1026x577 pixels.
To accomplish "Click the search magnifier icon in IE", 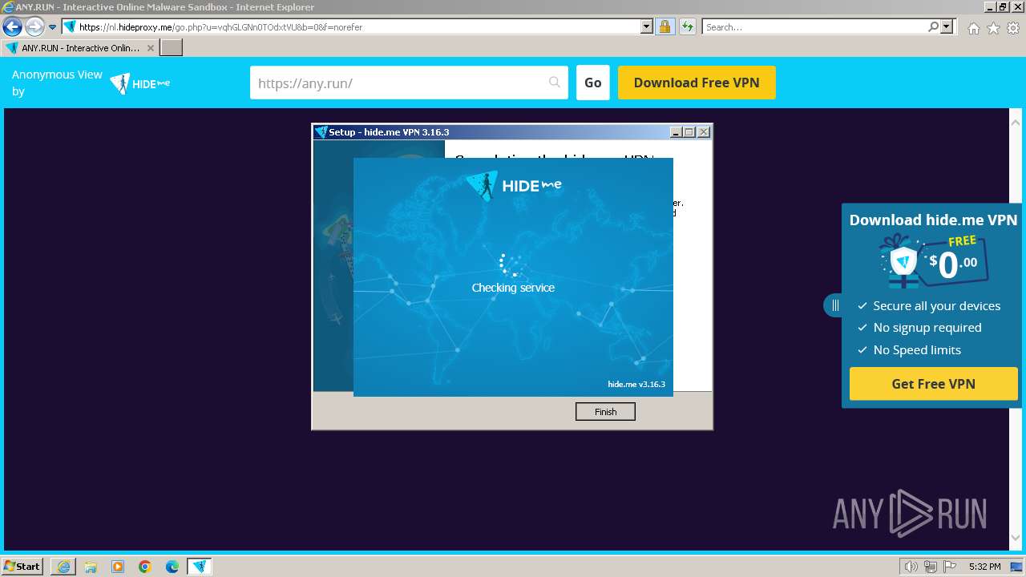I will 933,27.
